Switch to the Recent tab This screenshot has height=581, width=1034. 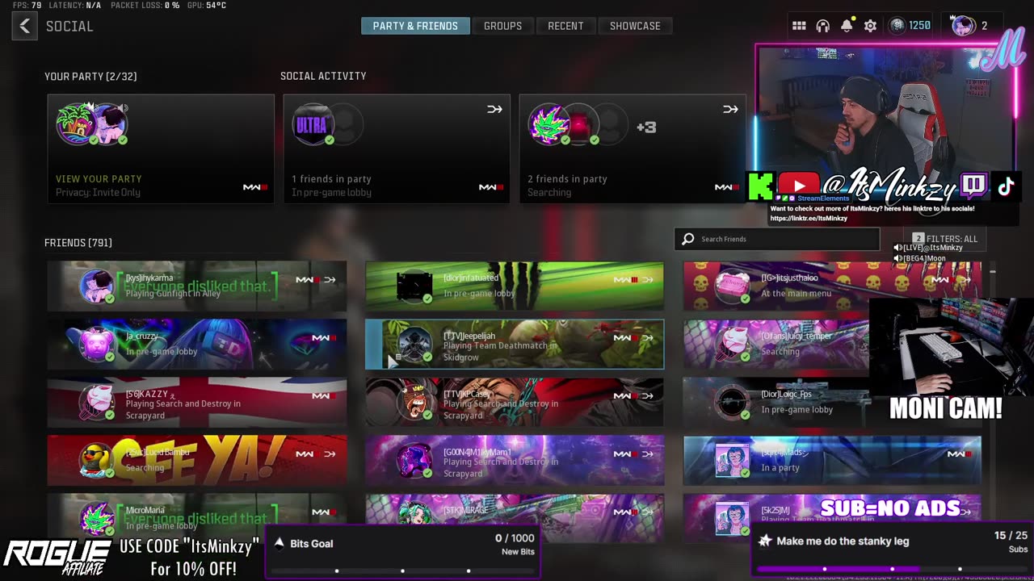click(x=565, y=26)
